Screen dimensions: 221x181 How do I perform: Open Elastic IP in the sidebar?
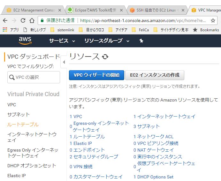(17, 176)
